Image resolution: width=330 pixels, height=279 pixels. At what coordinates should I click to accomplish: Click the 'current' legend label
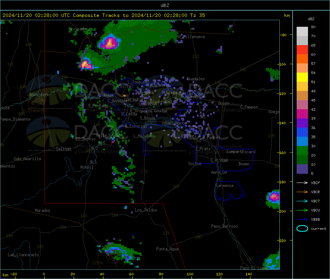(318, 228)
